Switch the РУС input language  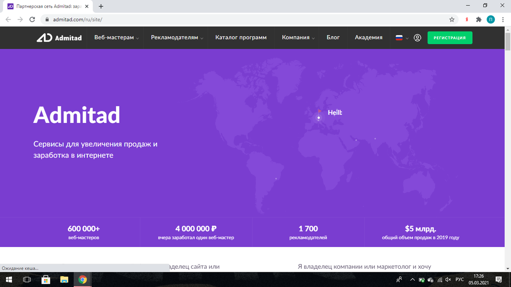pyautogui.click(x=460, y=279)
